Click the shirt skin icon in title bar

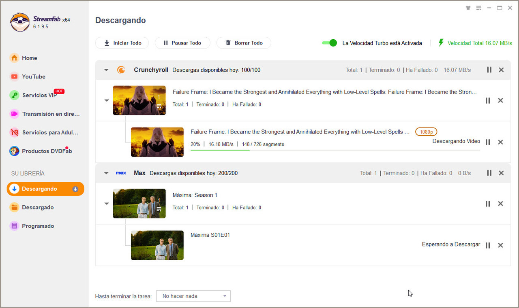coord(468,8)
